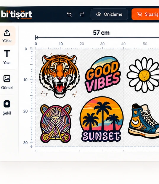The image size is (159, 184).
Task: Click horizontal ruler mark 40
Action: pyautogui.click(x=123, y=44)
